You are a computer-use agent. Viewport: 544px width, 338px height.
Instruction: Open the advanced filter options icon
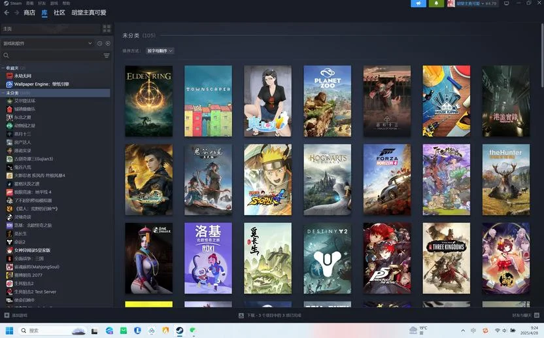tap(107, 56)
